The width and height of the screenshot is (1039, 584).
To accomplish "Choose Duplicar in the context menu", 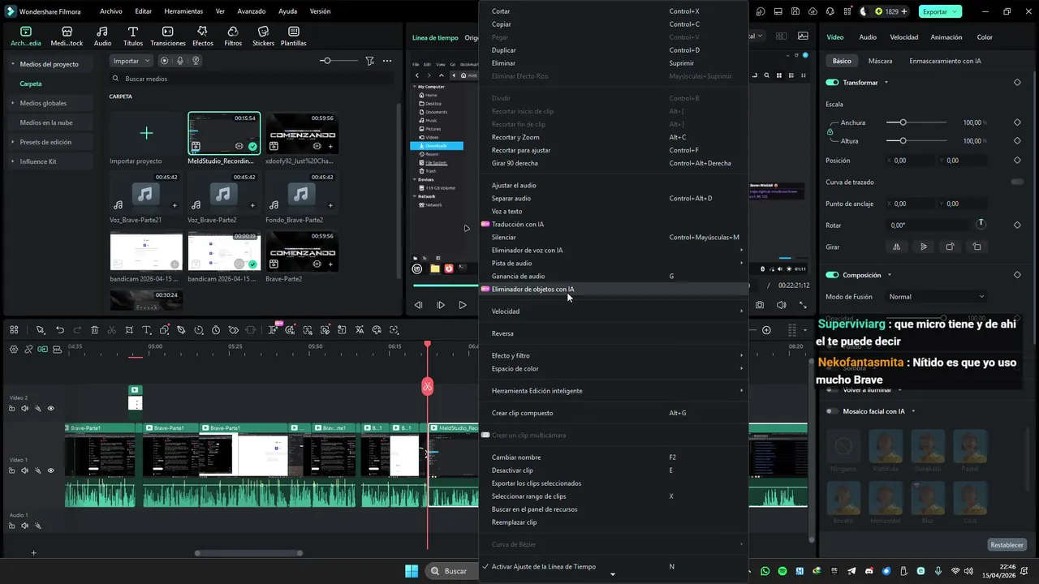I will pyautogui.click(x=614, y=50).
